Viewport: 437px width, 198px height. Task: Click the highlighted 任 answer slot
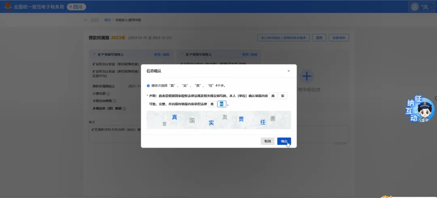pyautogui.click(x=222, y=104)
